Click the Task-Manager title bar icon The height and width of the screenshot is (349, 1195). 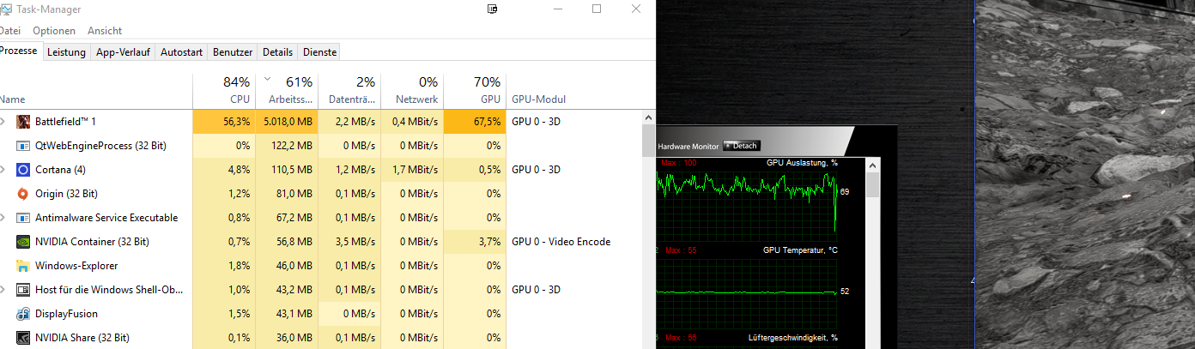[5, 9]
